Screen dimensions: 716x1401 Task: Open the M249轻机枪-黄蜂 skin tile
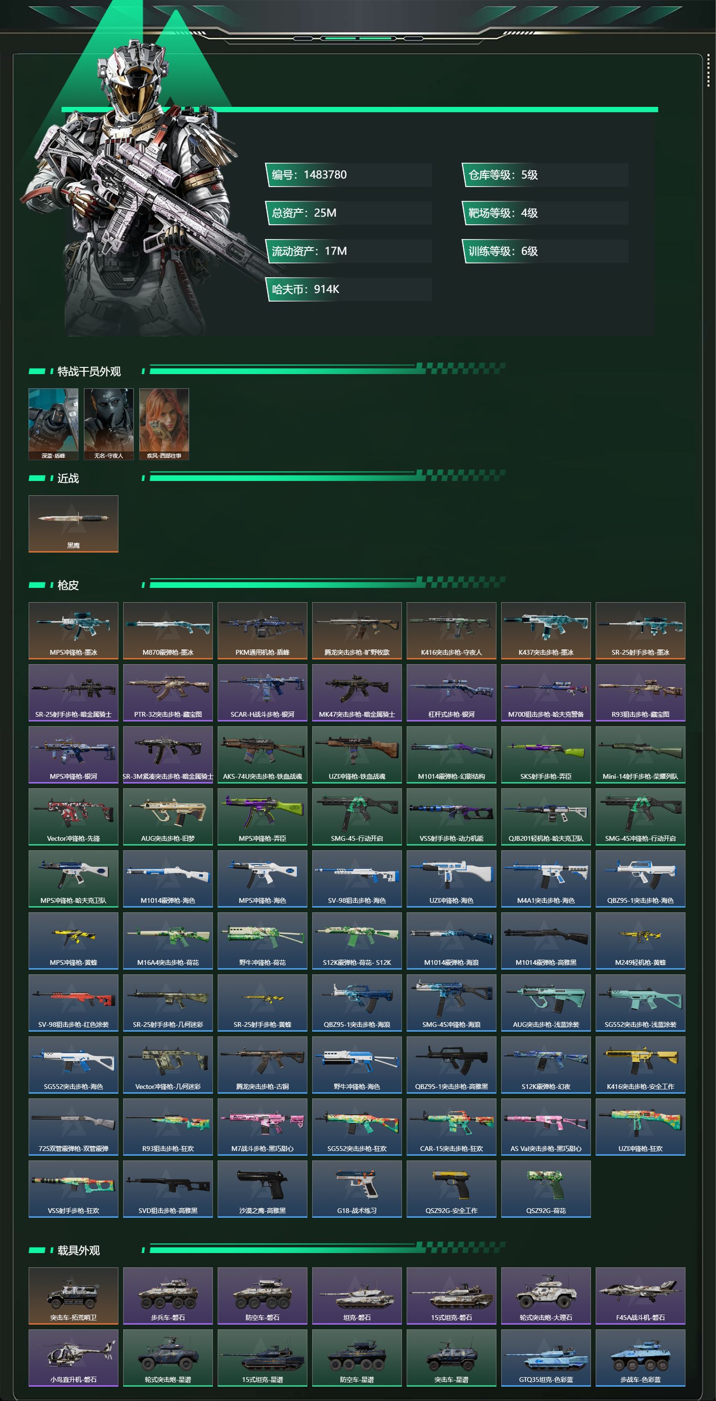coord(641,941)
